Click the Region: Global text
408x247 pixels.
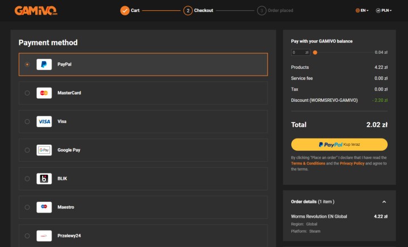tap(304, 224)
